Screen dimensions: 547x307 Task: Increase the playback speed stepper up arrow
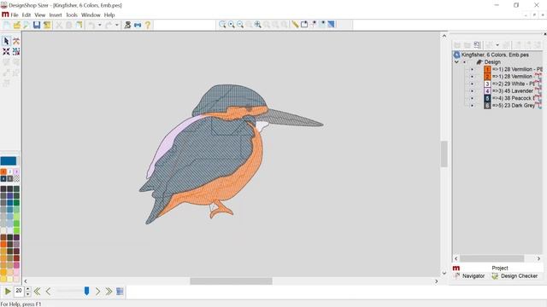[28, 289]
